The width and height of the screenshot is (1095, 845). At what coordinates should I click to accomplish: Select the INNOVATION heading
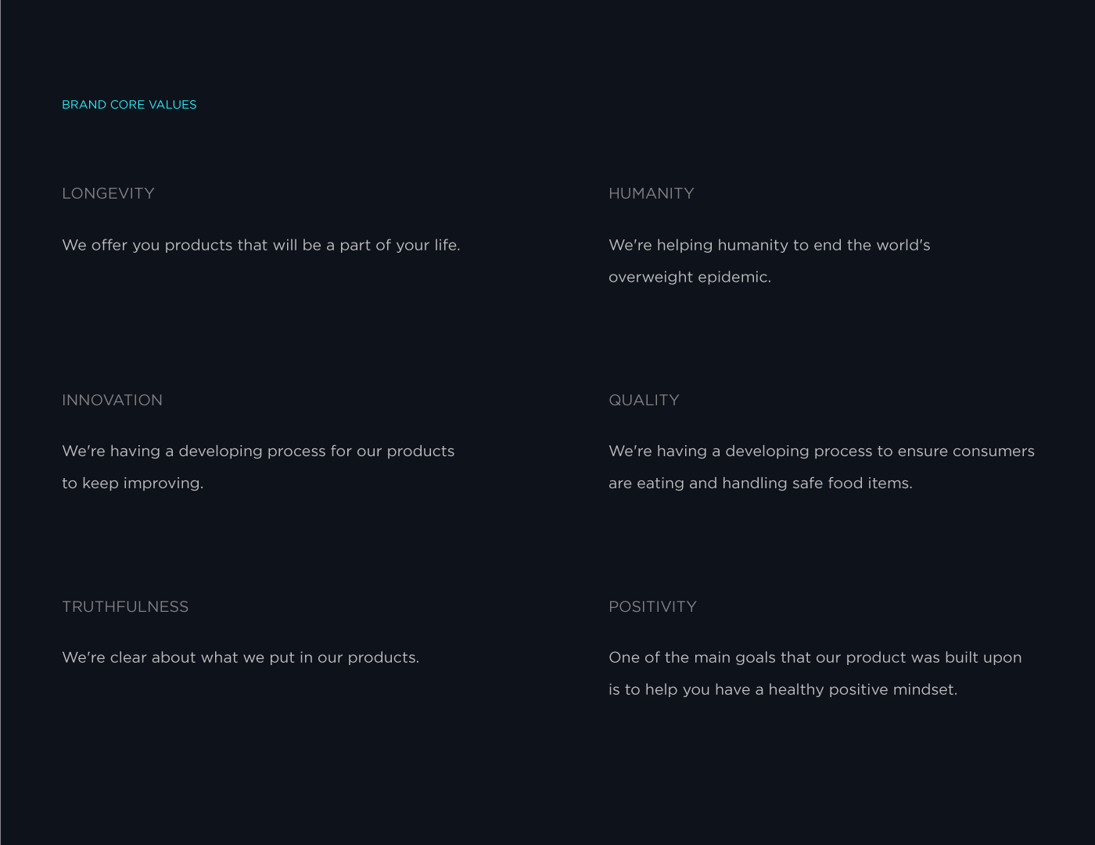click(112, 400)
